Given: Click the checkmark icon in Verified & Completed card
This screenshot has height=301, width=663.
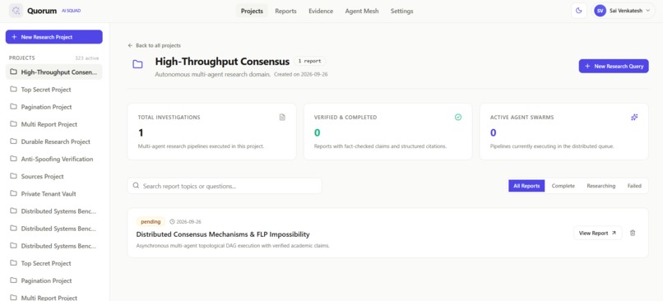Looking at the screenshot, I should coord(458,117).
